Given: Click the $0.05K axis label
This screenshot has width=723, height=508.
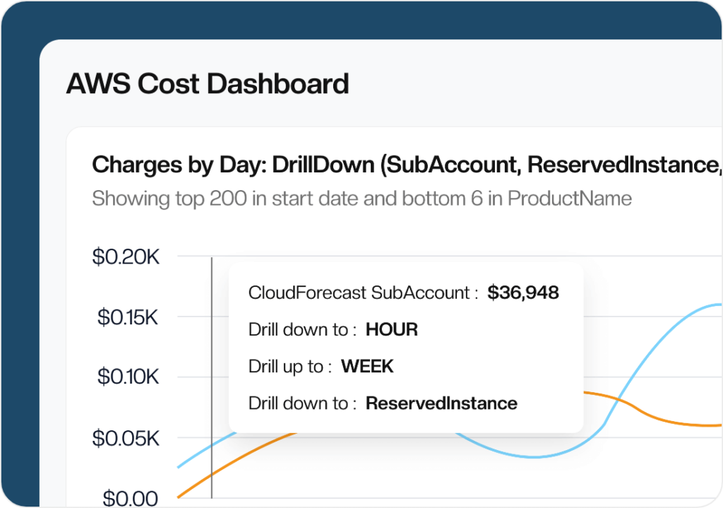Looking at the screenshot, I should pyautogui.click(x=126, y=437).
